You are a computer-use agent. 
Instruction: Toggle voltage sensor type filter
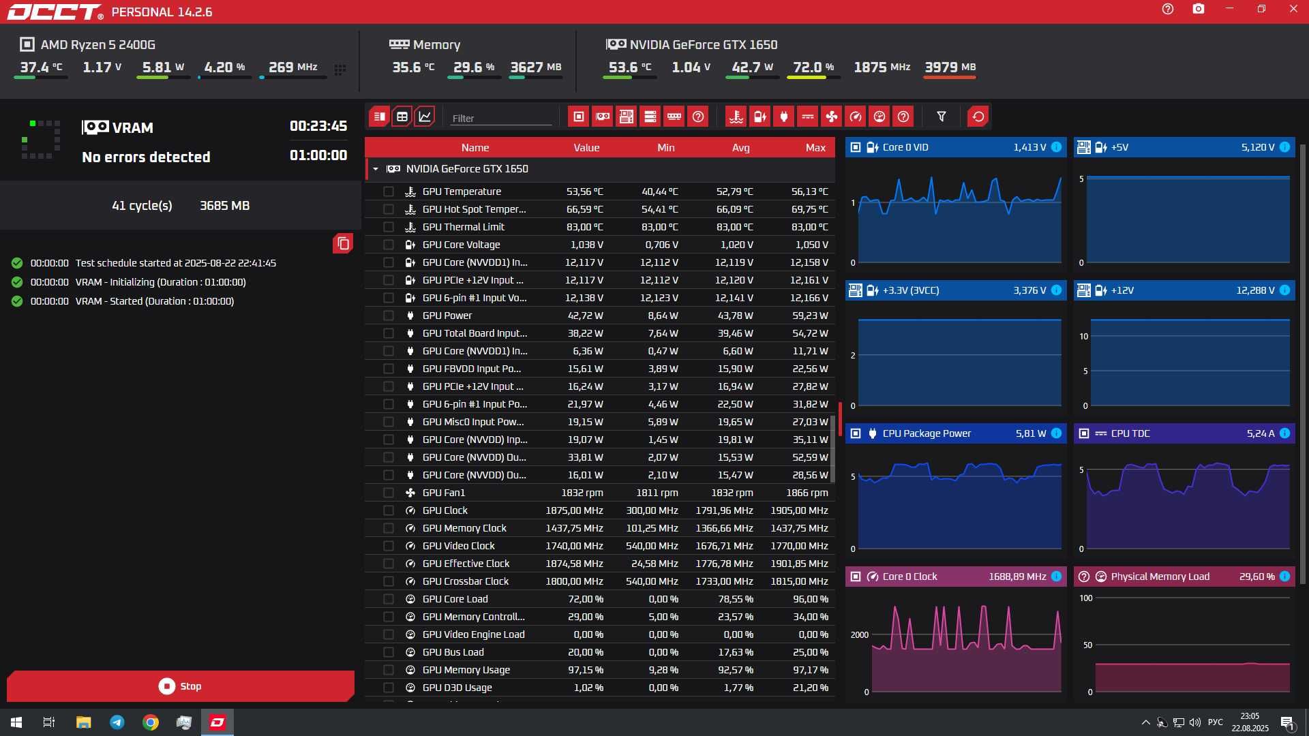[x=760, y=117]
